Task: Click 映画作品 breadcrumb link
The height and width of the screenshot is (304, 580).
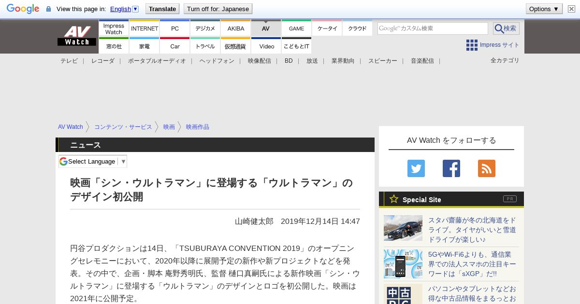Action: [198, 127]
